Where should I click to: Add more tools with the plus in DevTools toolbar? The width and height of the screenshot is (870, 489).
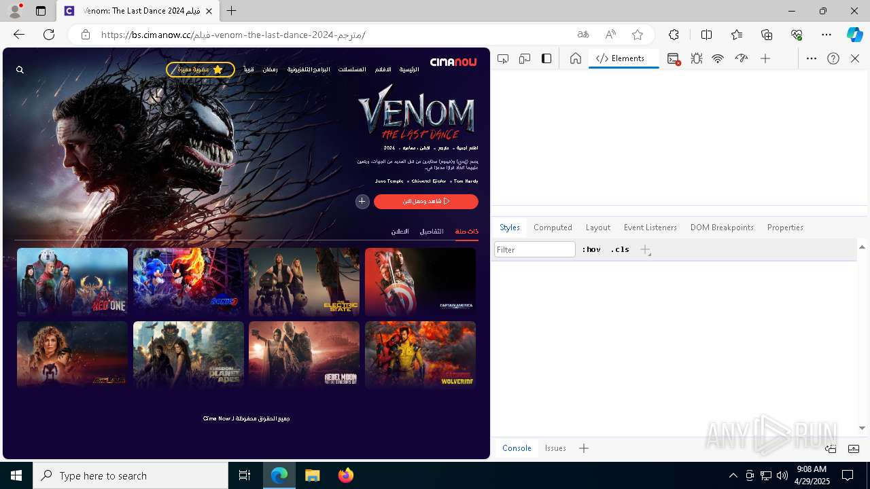pos(765,58)
